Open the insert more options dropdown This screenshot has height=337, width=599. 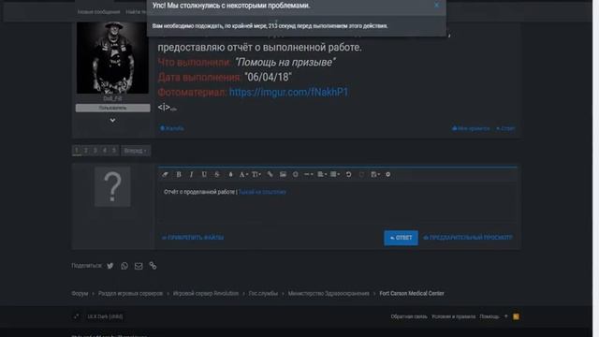[x=308, y=174]
